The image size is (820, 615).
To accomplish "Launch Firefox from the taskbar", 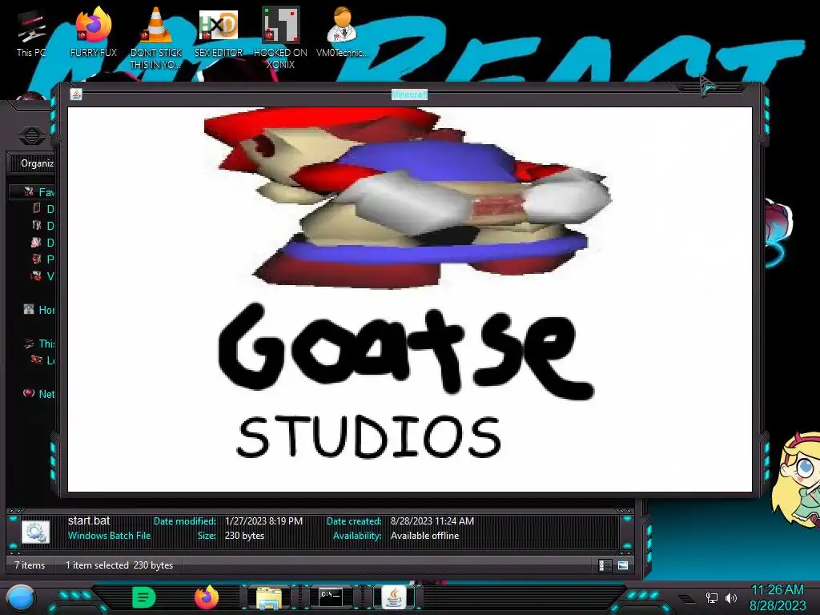I will pos(206,597).
